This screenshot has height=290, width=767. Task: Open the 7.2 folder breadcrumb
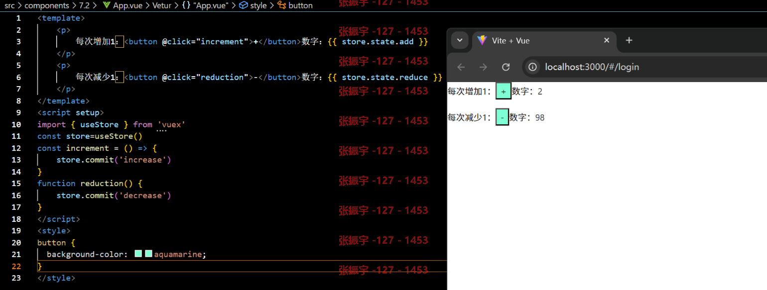[x=84, y=5]
